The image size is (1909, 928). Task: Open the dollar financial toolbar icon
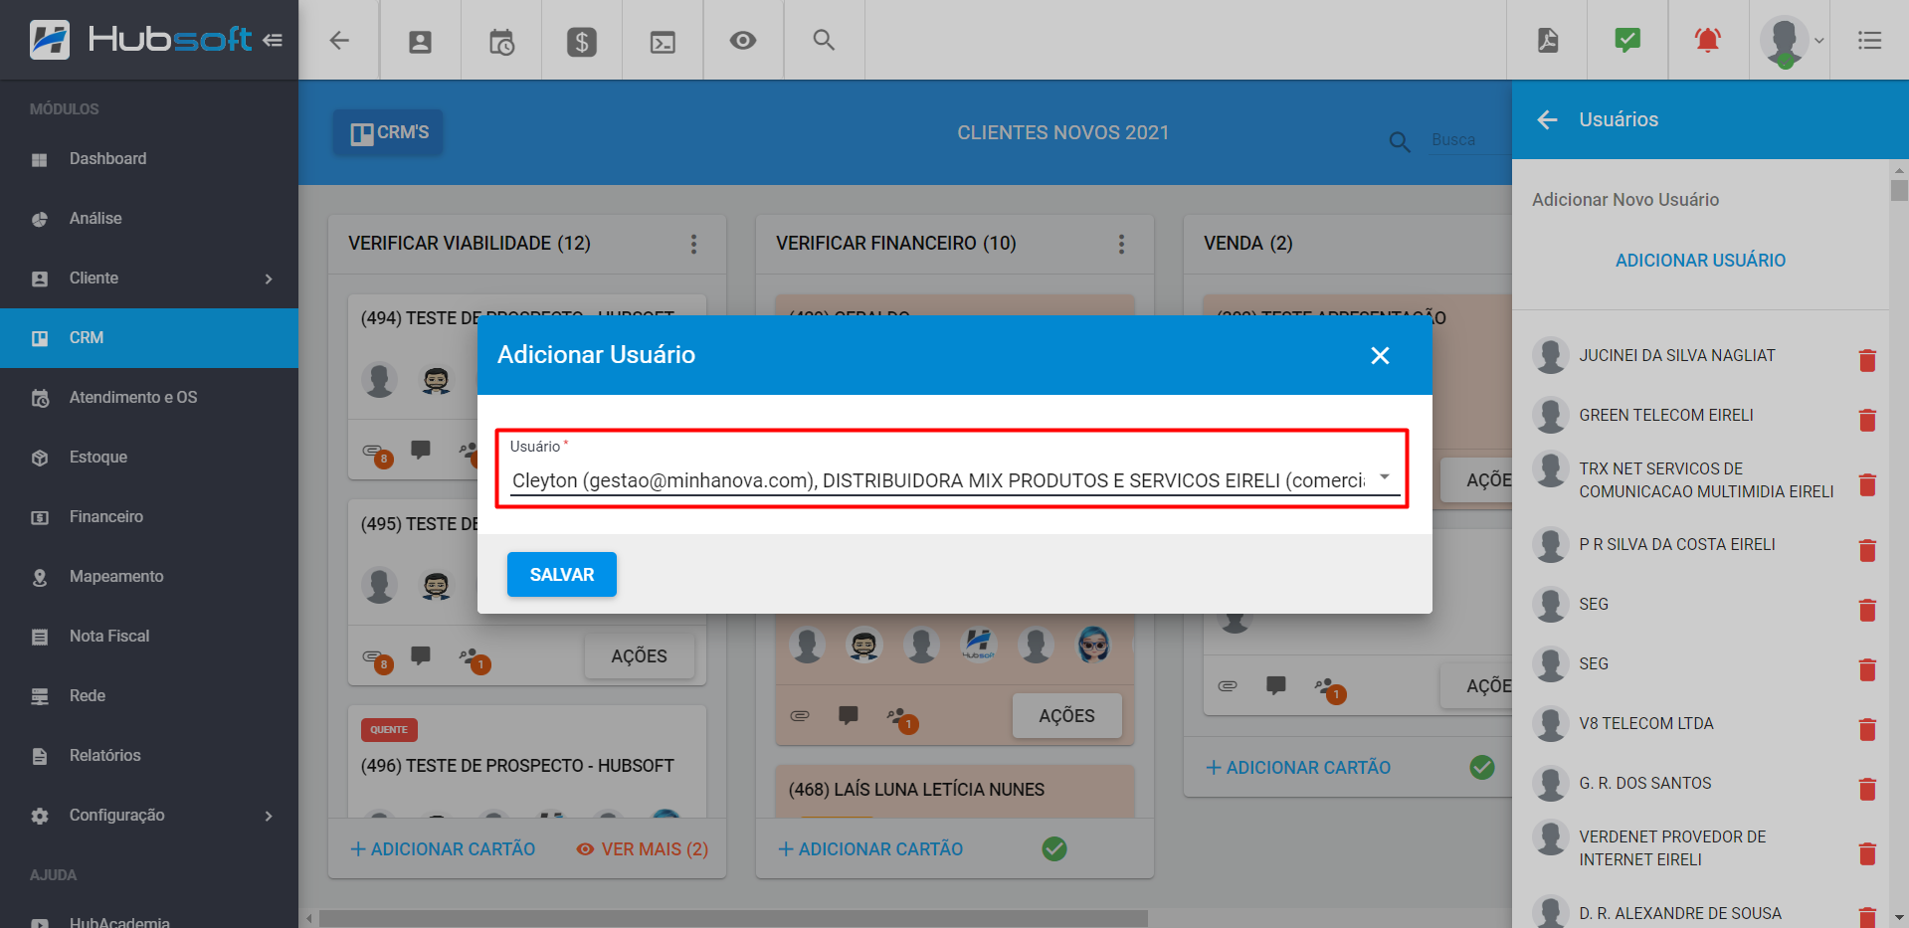582,41
